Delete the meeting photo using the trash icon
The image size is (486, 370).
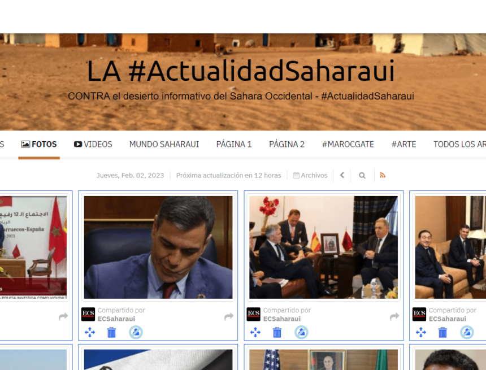tap(277, 333)
